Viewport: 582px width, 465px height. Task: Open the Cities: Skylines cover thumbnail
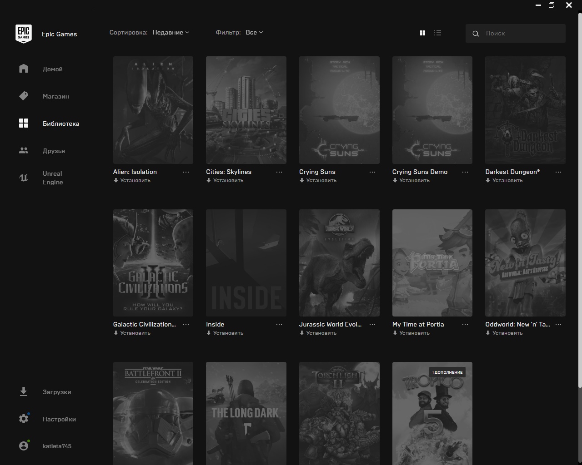[246, 110]
